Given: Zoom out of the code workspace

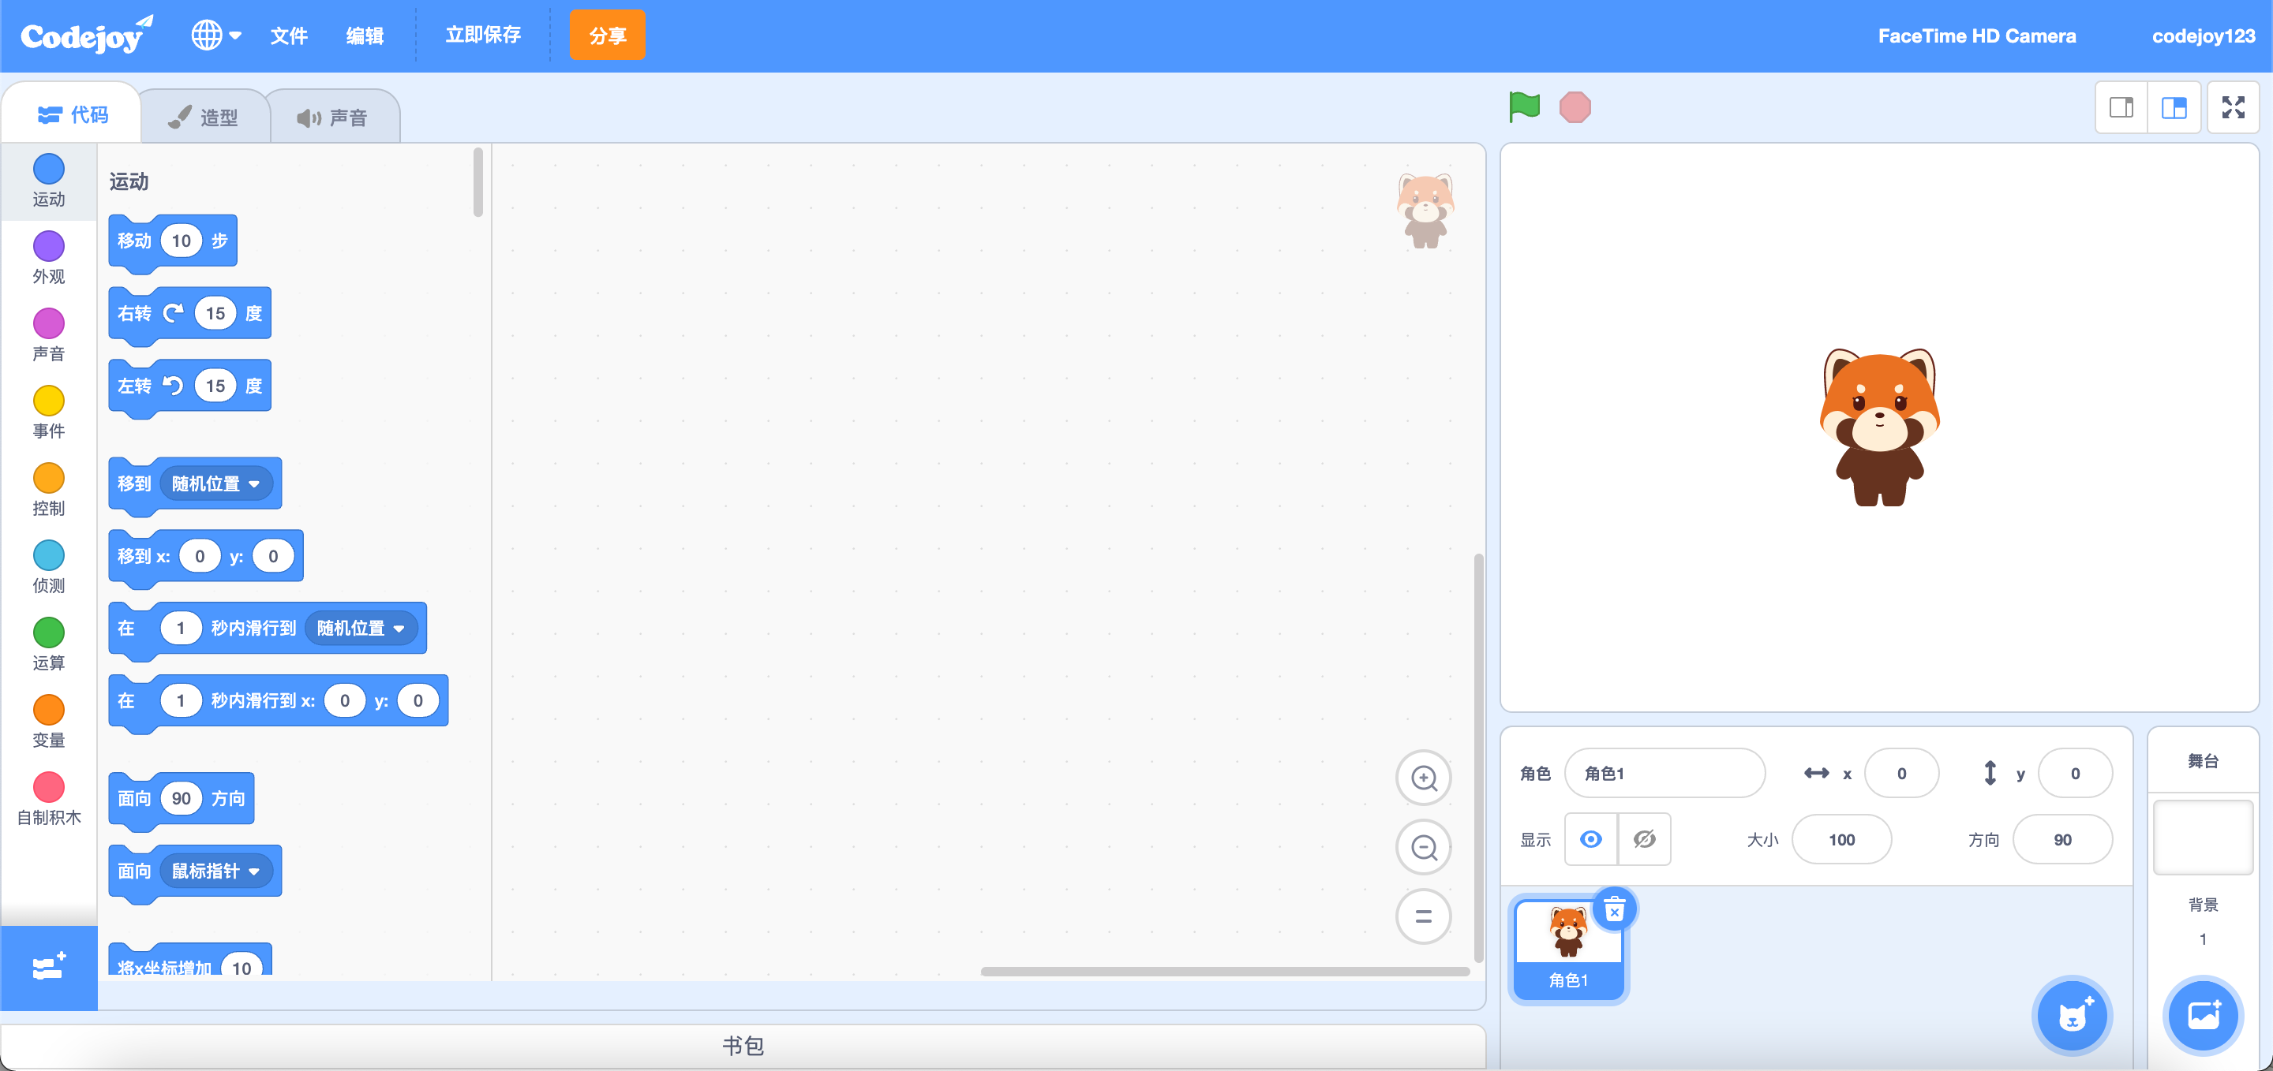Looking at the screenshot, I should pyautogui.click(x=1423, y=848).
